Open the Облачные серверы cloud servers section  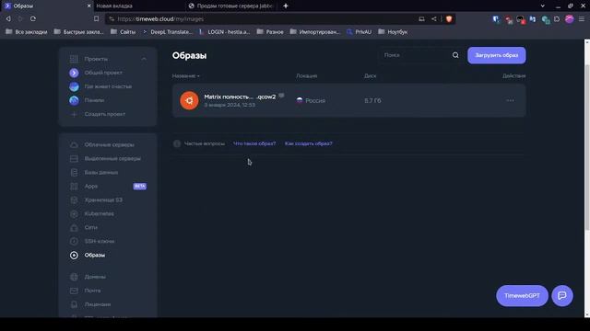point(109,145)
